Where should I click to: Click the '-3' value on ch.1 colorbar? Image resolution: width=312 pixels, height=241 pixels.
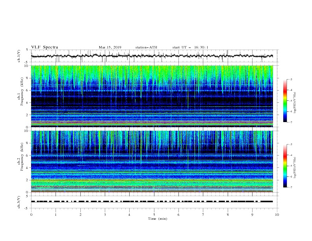coord(291,79)
